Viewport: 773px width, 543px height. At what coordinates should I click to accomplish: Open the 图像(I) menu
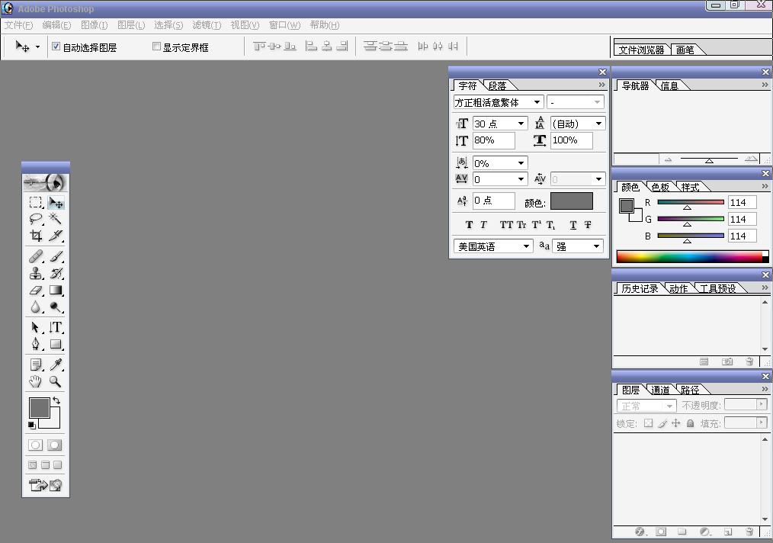pyautogui.click(x=95, y=25)
